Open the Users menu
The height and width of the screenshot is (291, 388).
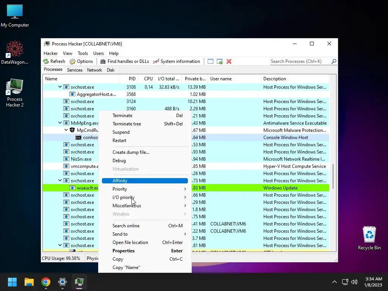pos(99,53)
